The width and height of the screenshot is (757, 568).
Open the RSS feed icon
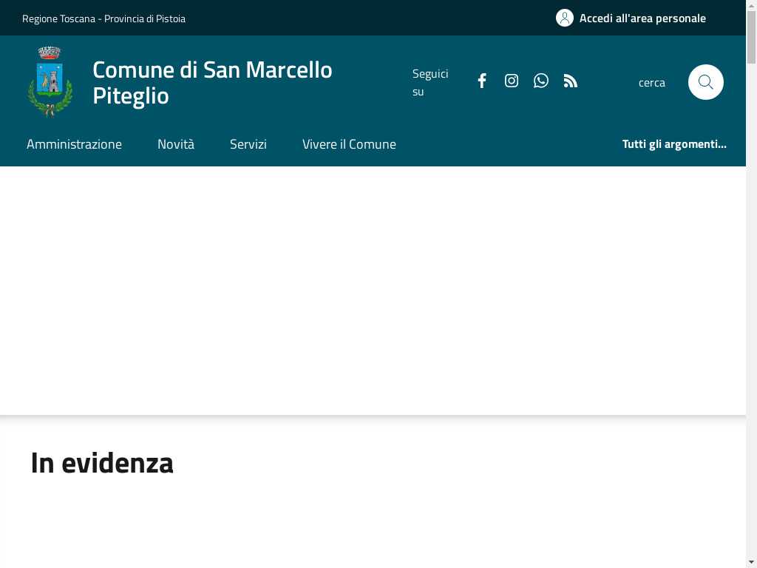click(570, 81)
